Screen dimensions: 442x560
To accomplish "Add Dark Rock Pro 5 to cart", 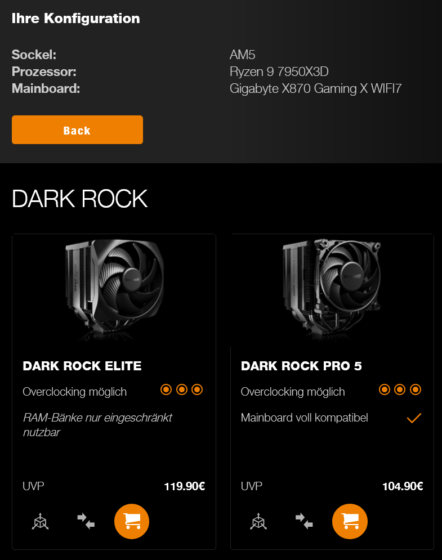I will (350, 521).
